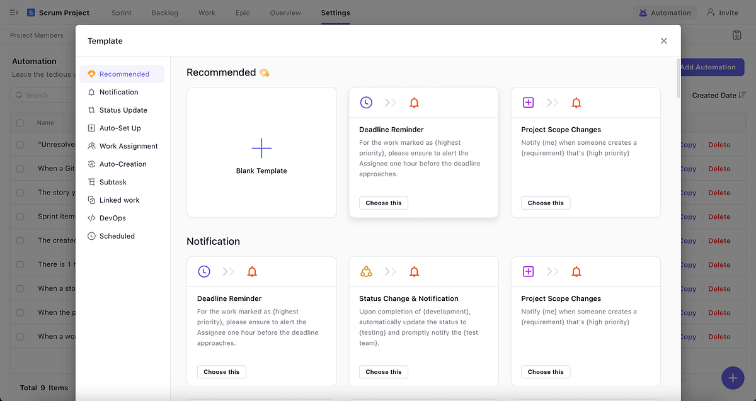Image resolution: width=756 pixels, height=401 pixels.
Task: Click the sort icon next to Created Date
Action: (743, 95)
